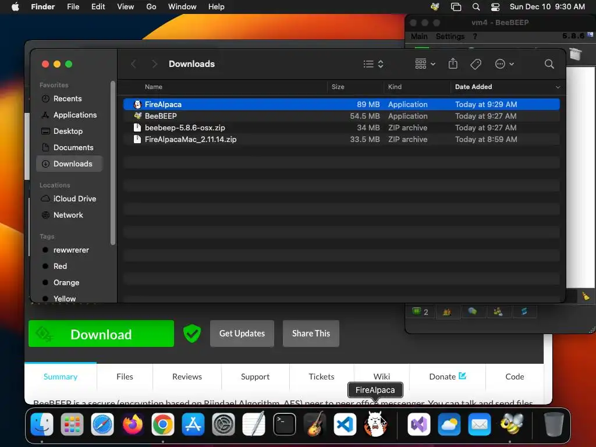Click the Get Updates button
The height and width of the screenshot is (447, 596).
coord(242,334)
